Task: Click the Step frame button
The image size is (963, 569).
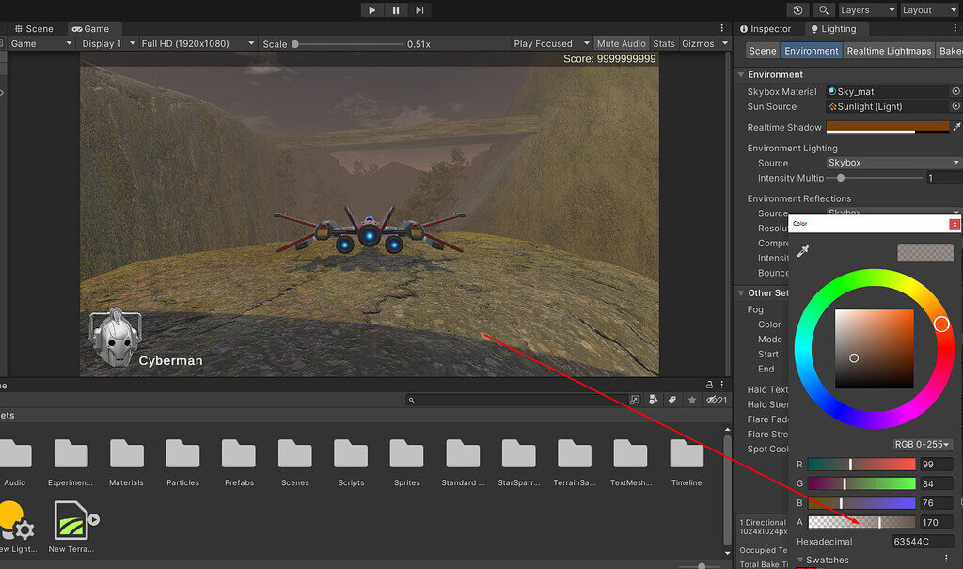Action: 418,10
